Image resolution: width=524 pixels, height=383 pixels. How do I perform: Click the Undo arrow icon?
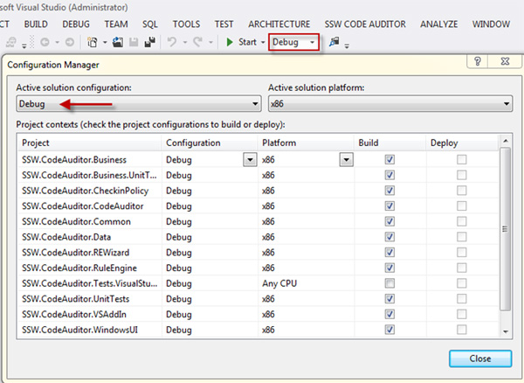173,42
